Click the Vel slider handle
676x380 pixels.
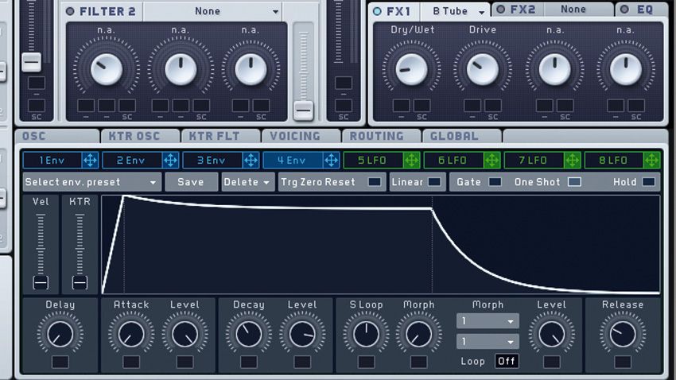pyautogui.click(x=41, y=283)
